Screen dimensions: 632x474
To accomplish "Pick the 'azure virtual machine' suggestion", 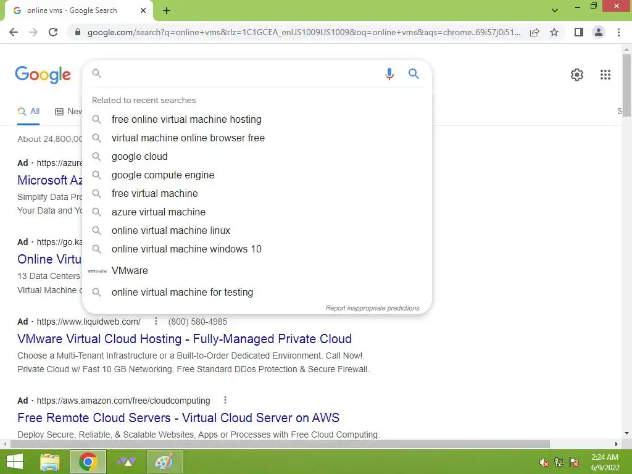I will tap(257, 212).
